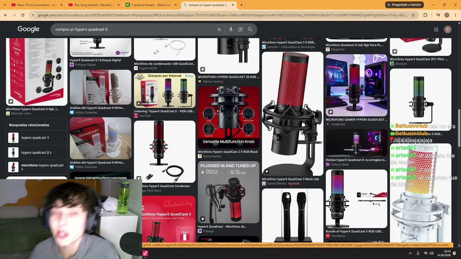Open the Mercado Libre boxed Quadcast S image
The height and width of the screenshot is (259, 461).
click(37, 72)
